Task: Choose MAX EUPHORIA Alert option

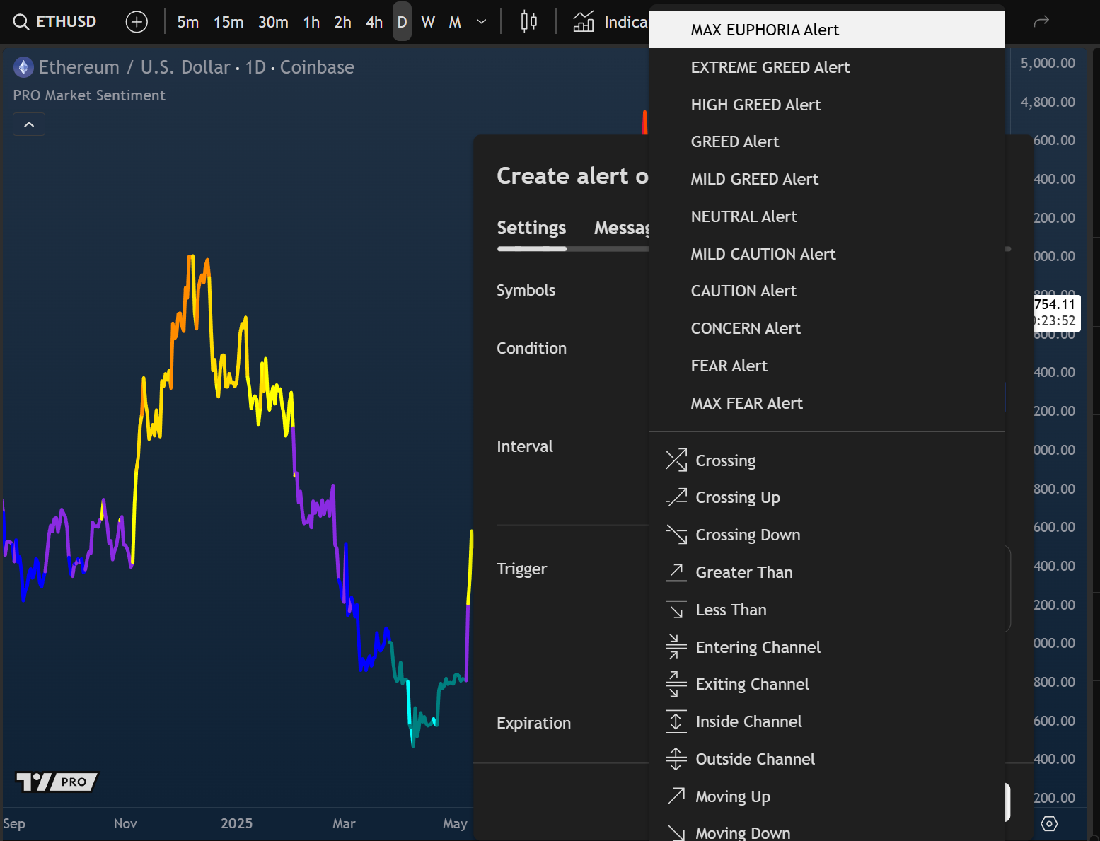Action: (765, 30)
